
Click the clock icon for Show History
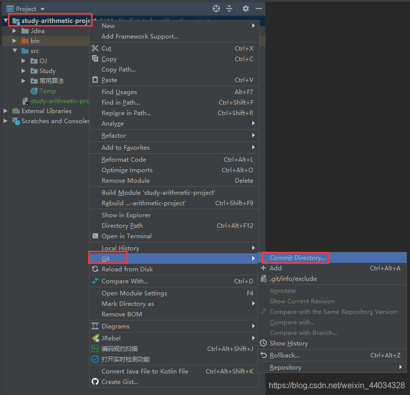263,343
